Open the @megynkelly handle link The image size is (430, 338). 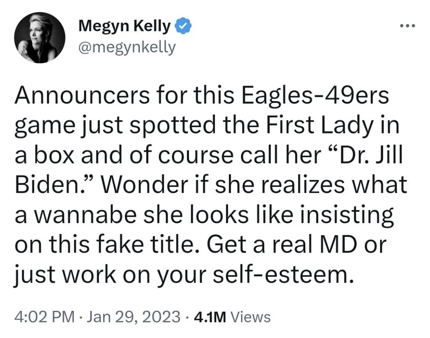click(126, 47)
